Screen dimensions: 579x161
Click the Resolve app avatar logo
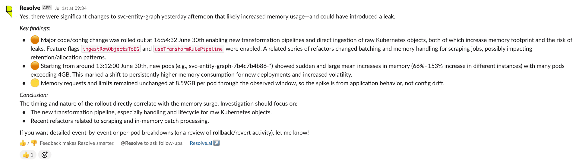(10, 11)
